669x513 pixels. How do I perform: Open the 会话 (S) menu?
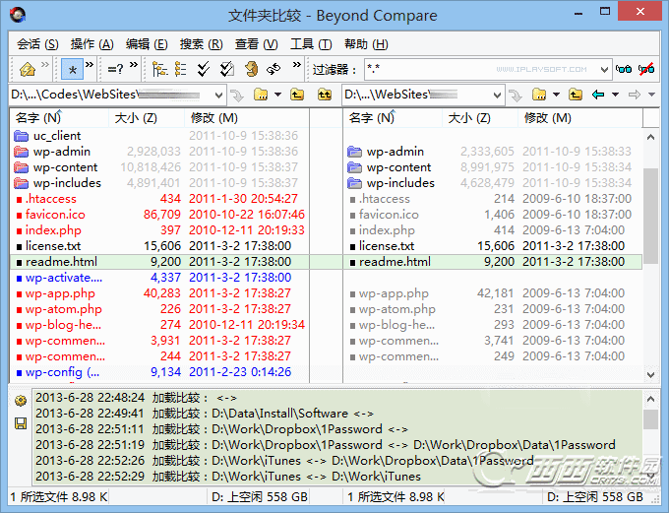(x=37, y=44)
